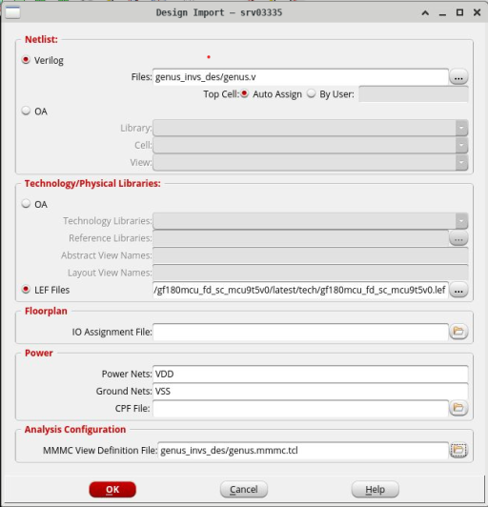The image size is (488, 507).
Task: Click the Power section heading
Action: pos(39,353)
